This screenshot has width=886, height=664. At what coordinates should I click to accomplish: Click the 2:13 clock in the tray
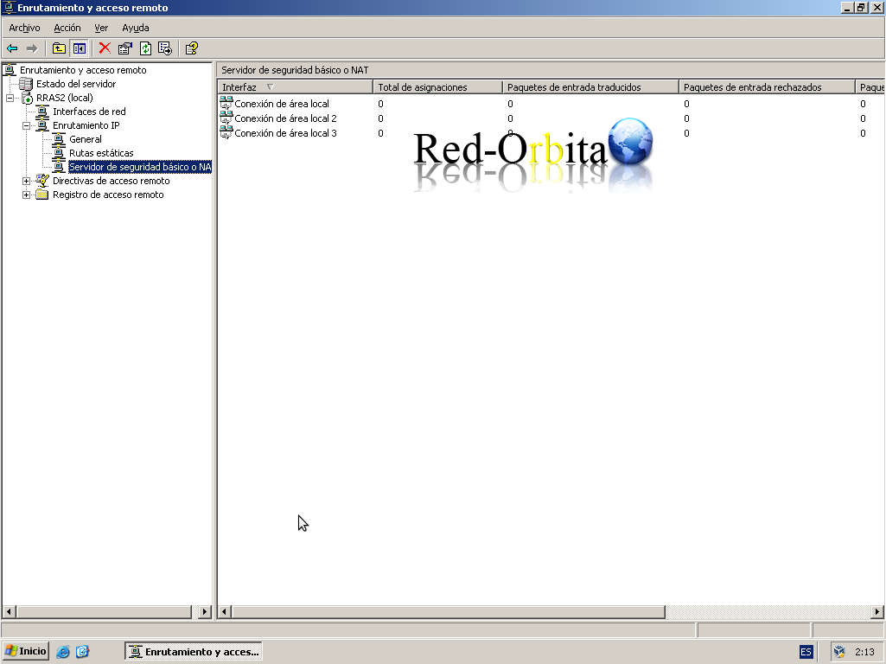[x=864, y=652]
